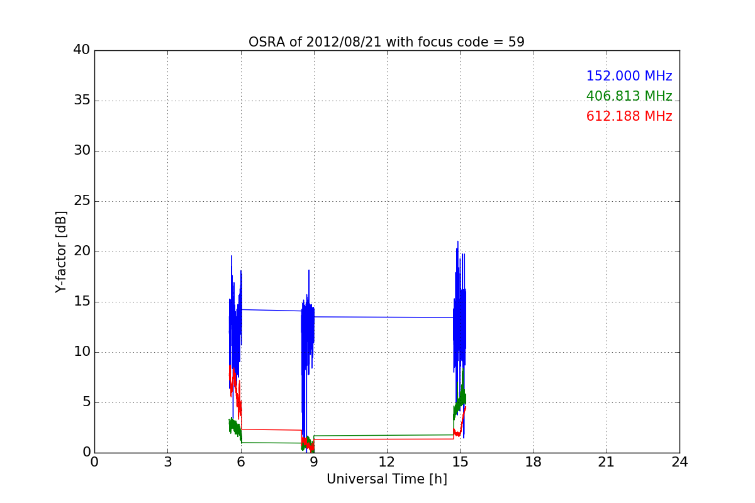Click the x-axis tick label 12
This screenshot has height=503, width=755.
(x=386, y=462)
